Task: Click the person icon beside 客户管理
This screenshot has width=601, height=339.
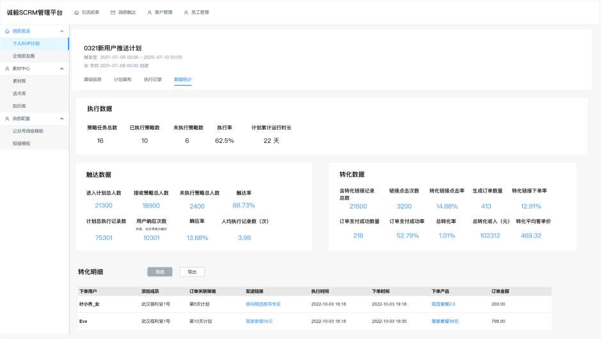Action: 150,12
